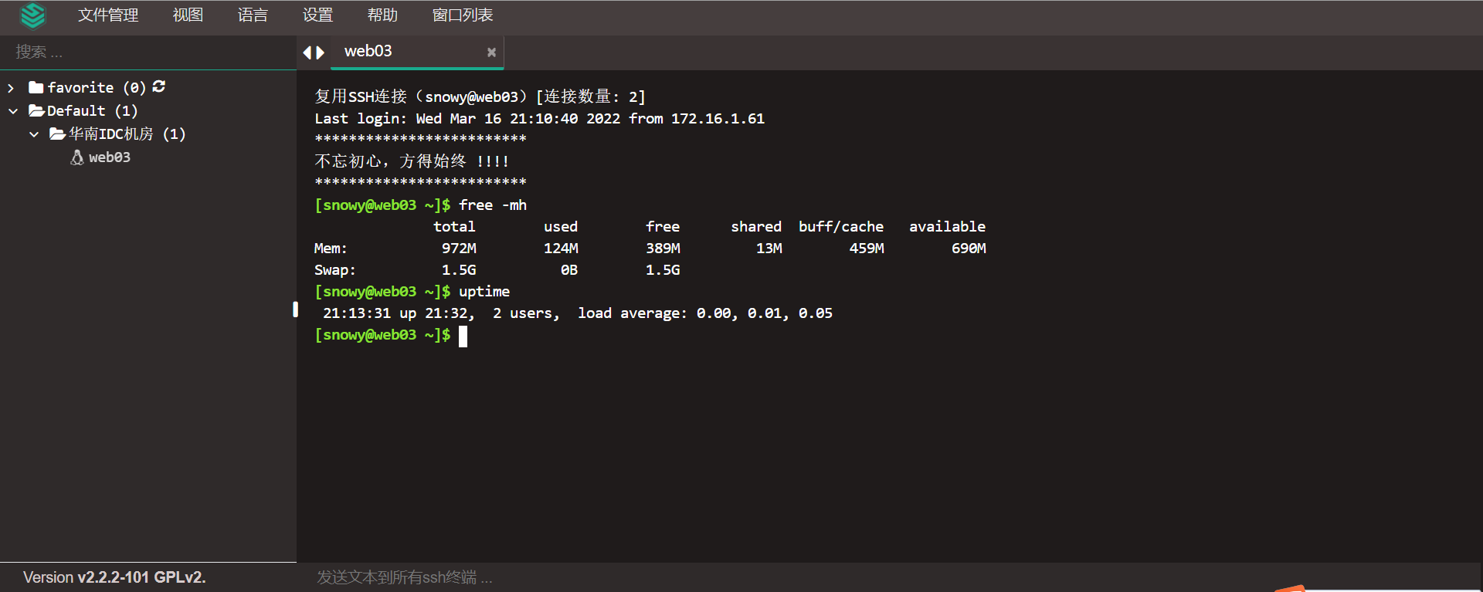This screenshot has width=1483, height=592.
Task: Click the 'Swap:' row label
Action: 335,270
